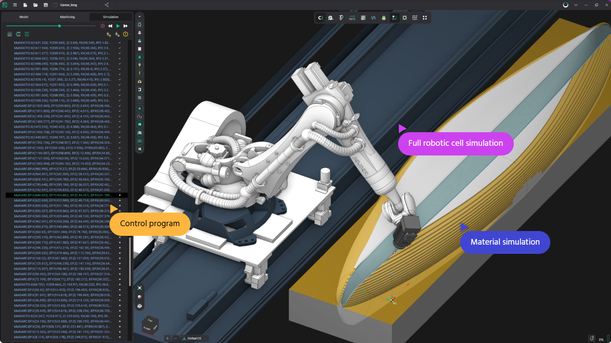Click the fast-forward simulation button
Viewport: 611px width, 343px height.
pos(125,26)
